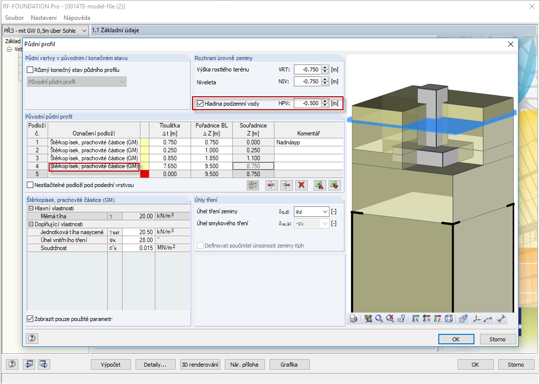Collapse the Vst tree node

pos(9,49)
